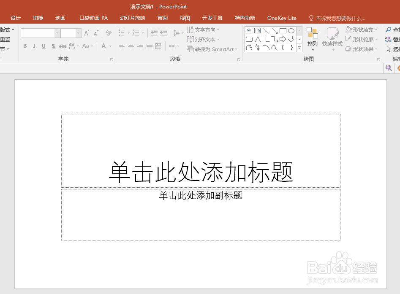Align text to the right
This screenshot has height=294, width=400.
tap(140, 46)
